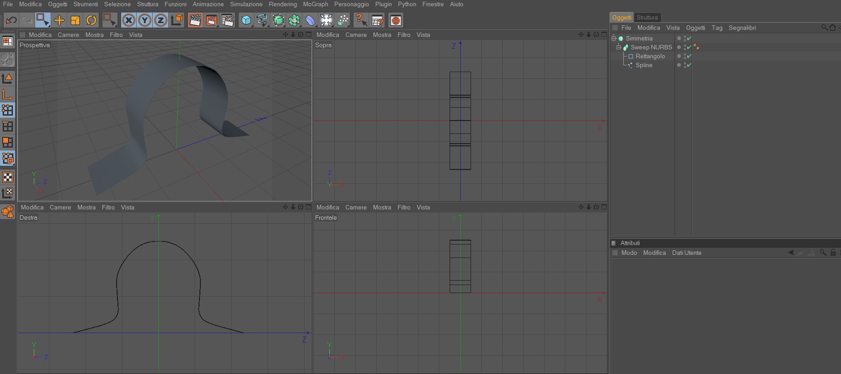The image size is (841, 374).
Task: Click pan-view icon of Sopra viewport
Action: click(x=581, y=34)
